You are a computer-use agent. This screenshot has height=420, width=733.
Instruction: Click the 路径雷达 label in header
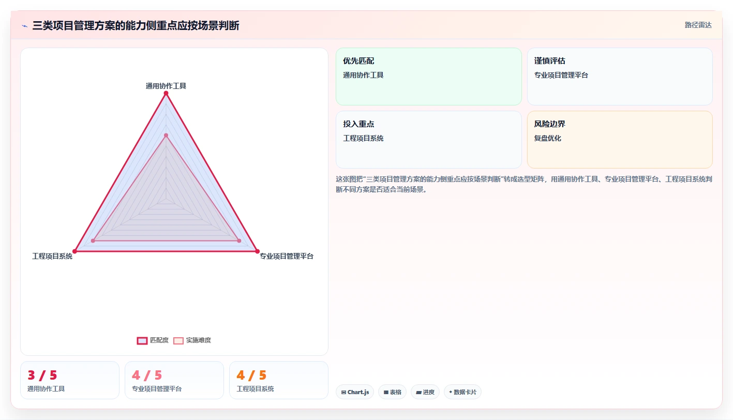tap(698, 25)
